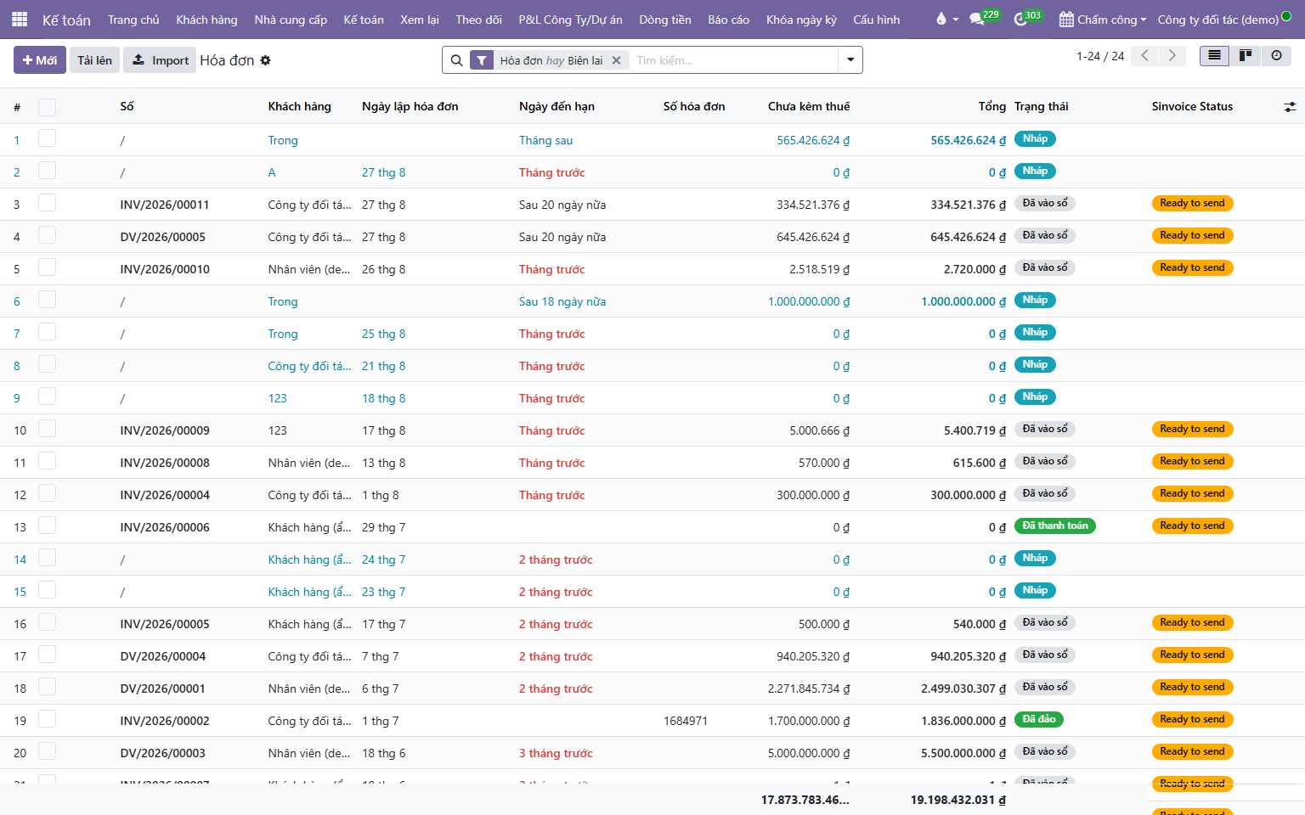Open conversations icon with 229 badge

[977, 19]
